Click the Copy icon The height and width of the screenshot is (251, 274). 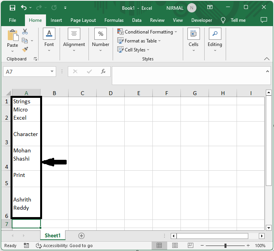point(25,41)
